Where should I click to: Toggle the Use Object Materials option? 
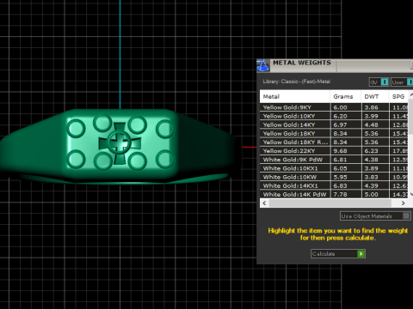(375, 216)
